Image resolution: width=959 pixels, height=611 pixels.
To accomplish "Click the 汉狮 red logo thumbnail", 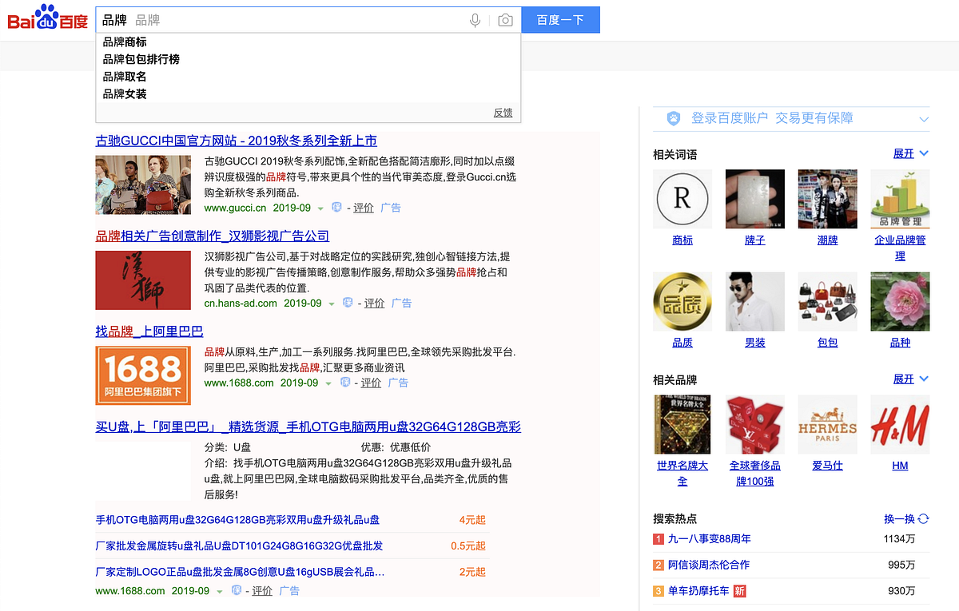I will click(x=143, y=280).
